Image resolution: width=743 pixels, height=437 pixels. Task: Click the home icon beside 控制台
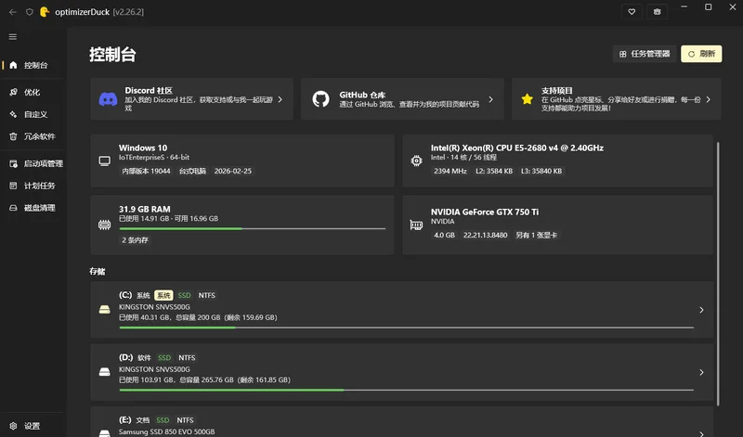point(13,65)
